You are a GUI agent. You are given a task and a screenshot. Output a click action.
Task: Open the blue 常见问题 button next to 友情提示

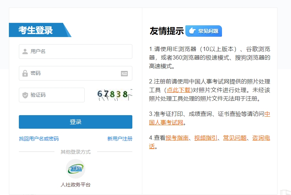click(204, 31)
